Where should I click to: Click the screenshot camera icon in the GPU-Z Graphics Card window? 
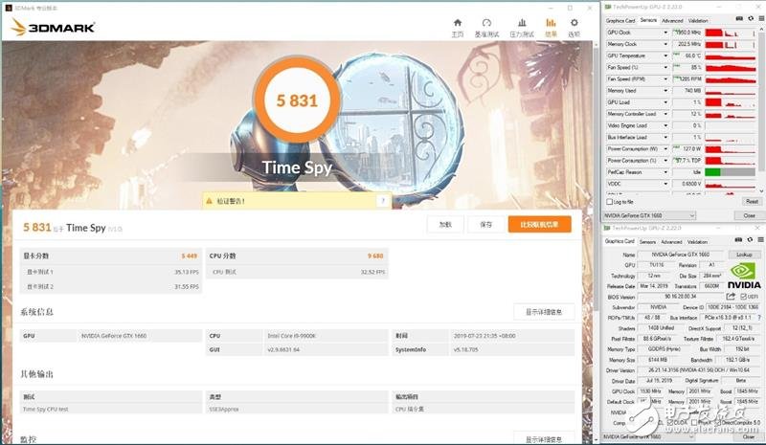tap(738, 239)
